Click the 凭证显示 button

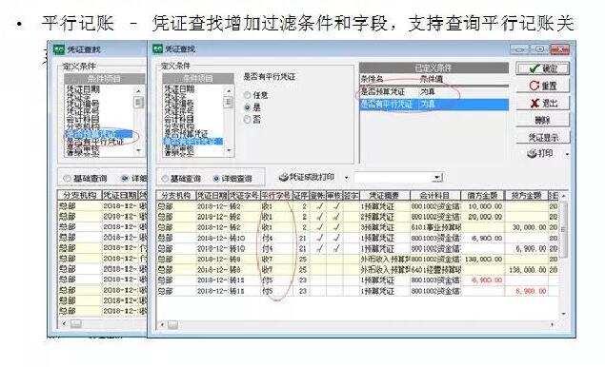[x=542, y=137]
